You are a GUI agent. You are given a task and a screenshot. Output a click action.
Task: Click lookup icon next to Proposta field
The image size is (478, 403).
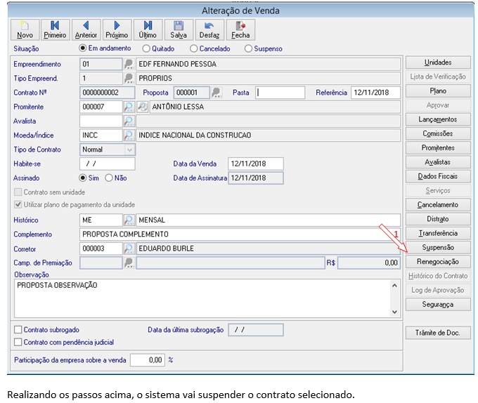pyautogui.click(x=217, y=93)
